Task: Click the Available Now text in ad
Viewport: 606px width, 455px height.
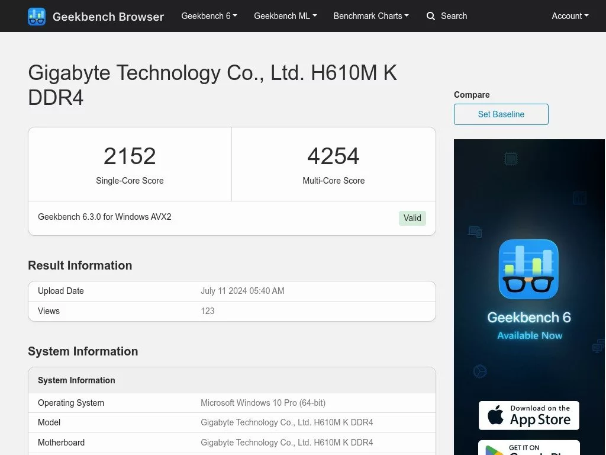Action: [x=529, y=335]
